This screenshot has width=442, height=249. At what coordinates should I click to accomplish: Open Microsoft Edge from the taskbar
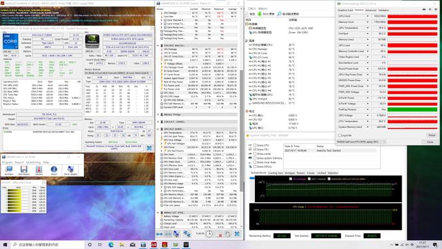111,245
